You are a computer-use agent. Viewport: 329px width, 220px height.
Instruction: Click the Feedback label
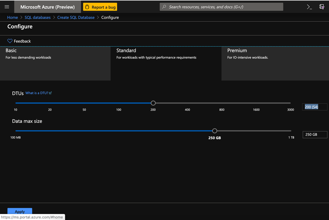22,41
